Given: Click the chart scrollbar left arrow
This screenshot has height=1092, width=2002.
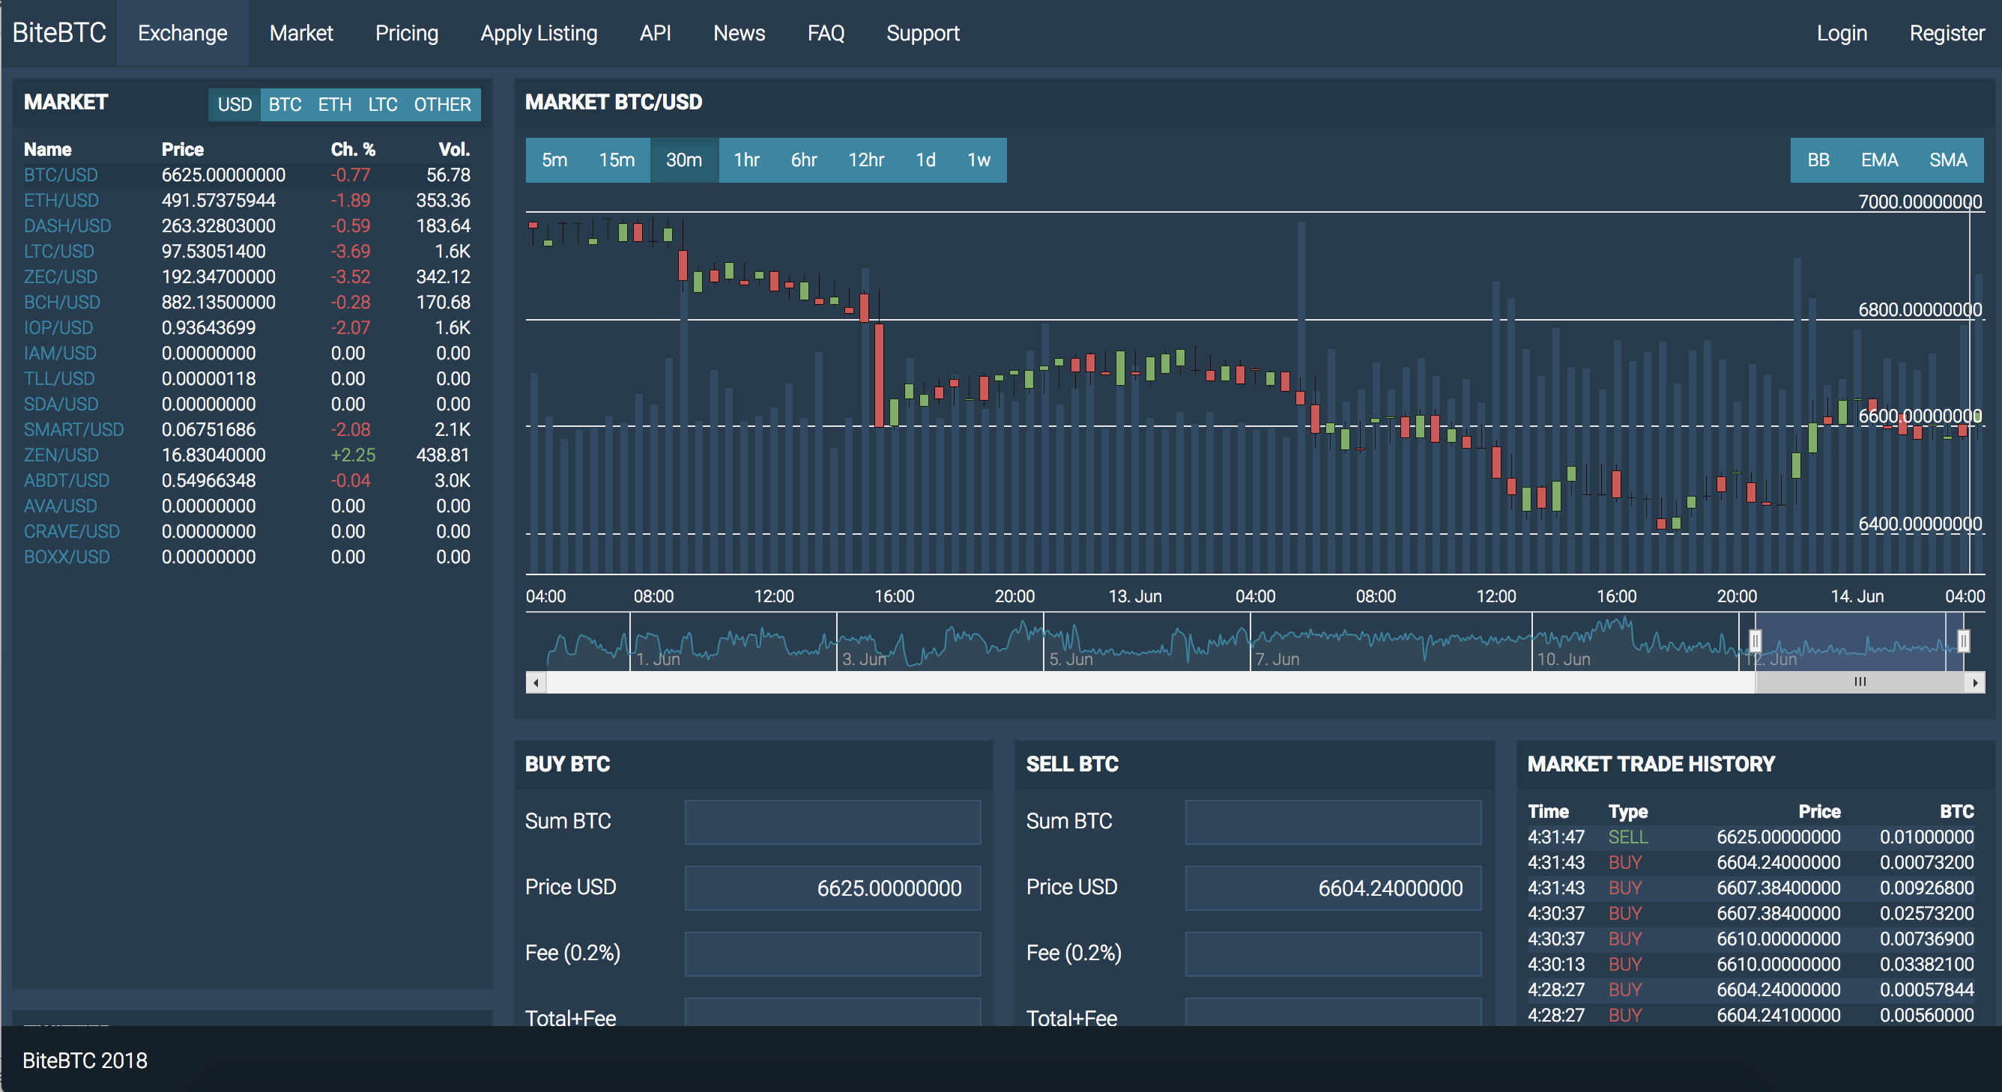Looking at the screenshot, I should coord(536,683).
